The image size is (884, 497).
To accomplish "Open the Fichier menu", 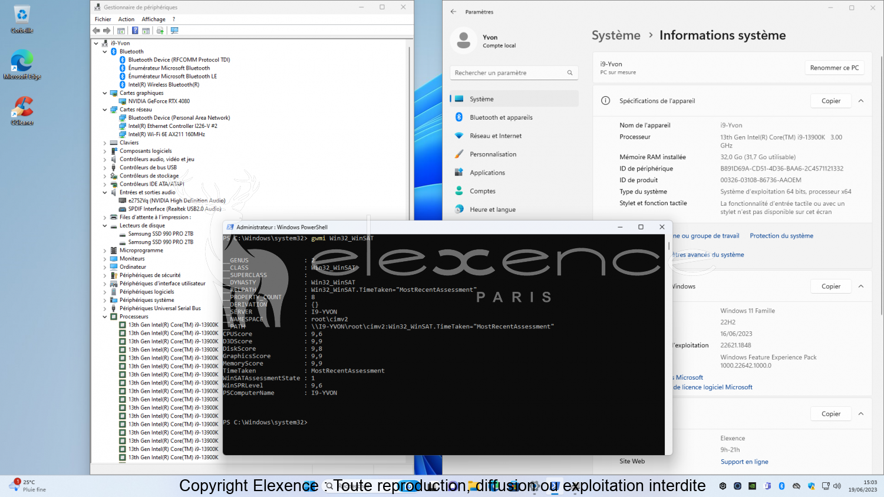I will point(103,19).
